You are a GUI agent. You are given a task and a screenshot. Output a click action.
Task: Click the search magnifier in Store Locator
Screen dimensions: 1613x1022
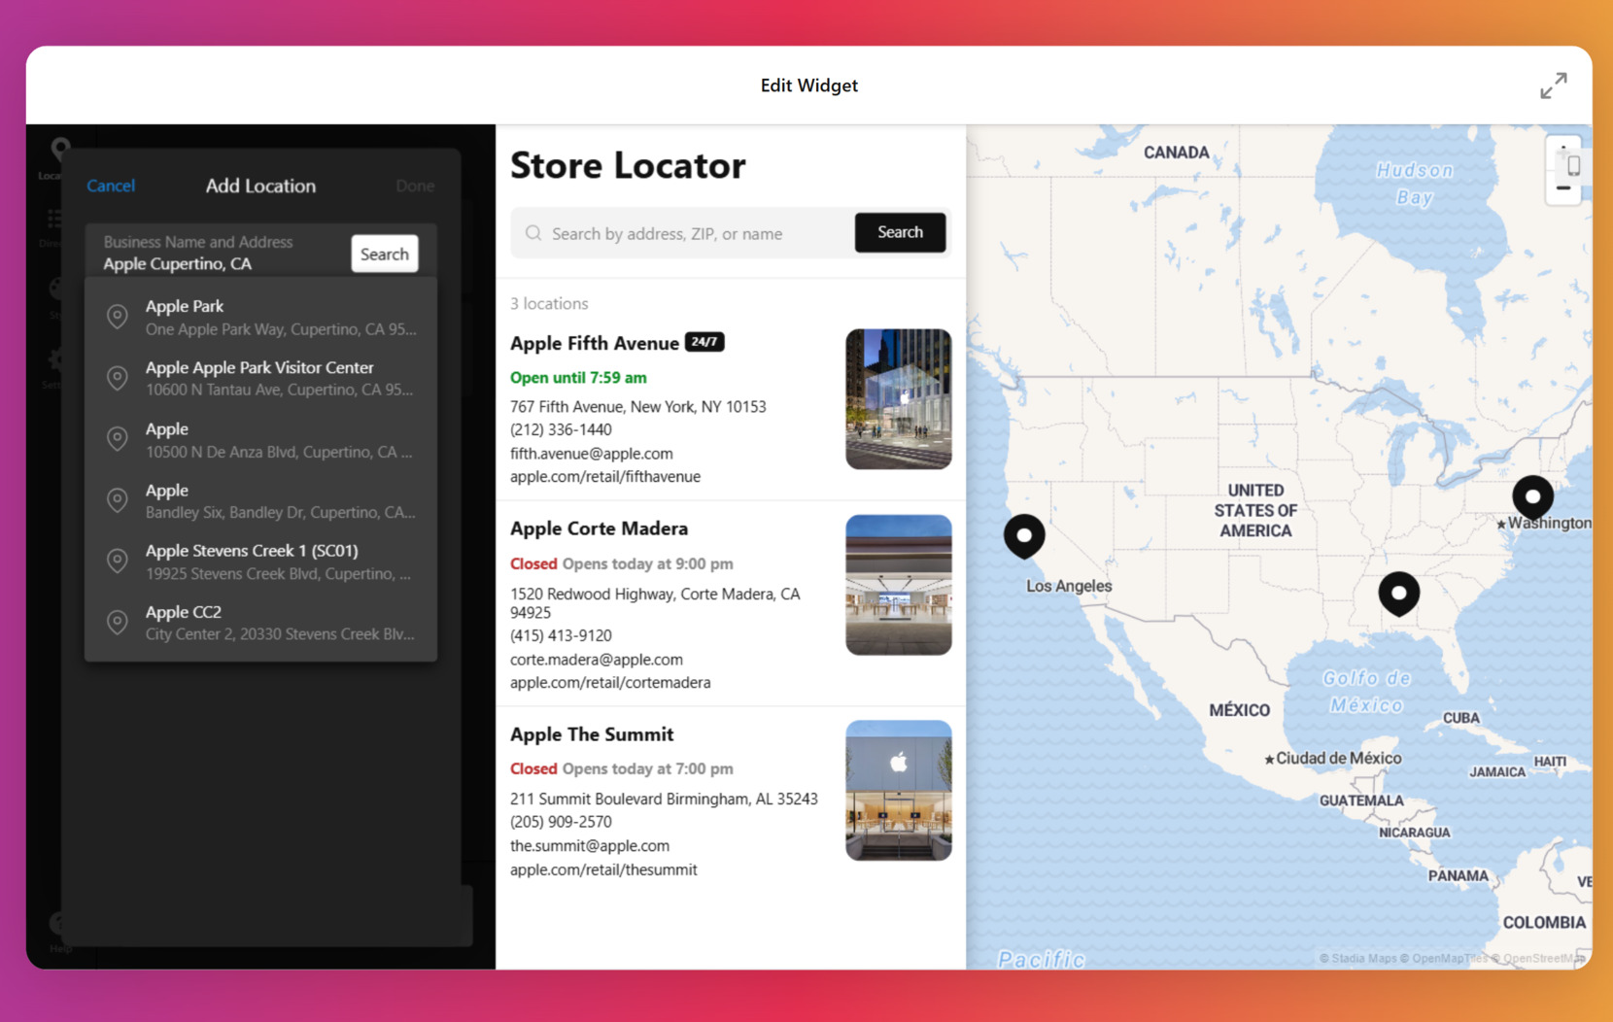pos(533,233)
